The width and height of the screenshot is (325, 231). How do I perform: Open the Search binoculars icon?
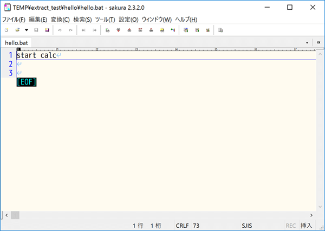pos(107,30)
